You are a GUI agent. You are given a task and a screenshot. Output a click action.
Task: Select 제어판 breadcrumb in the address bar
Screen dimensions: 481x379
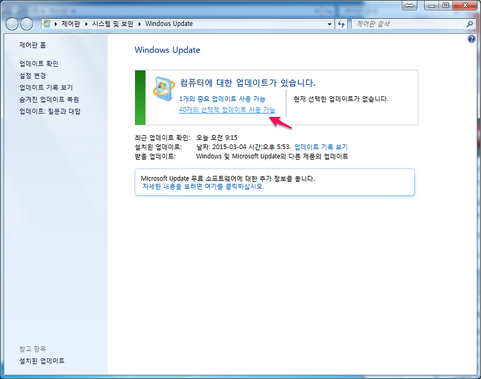point(71,23)
